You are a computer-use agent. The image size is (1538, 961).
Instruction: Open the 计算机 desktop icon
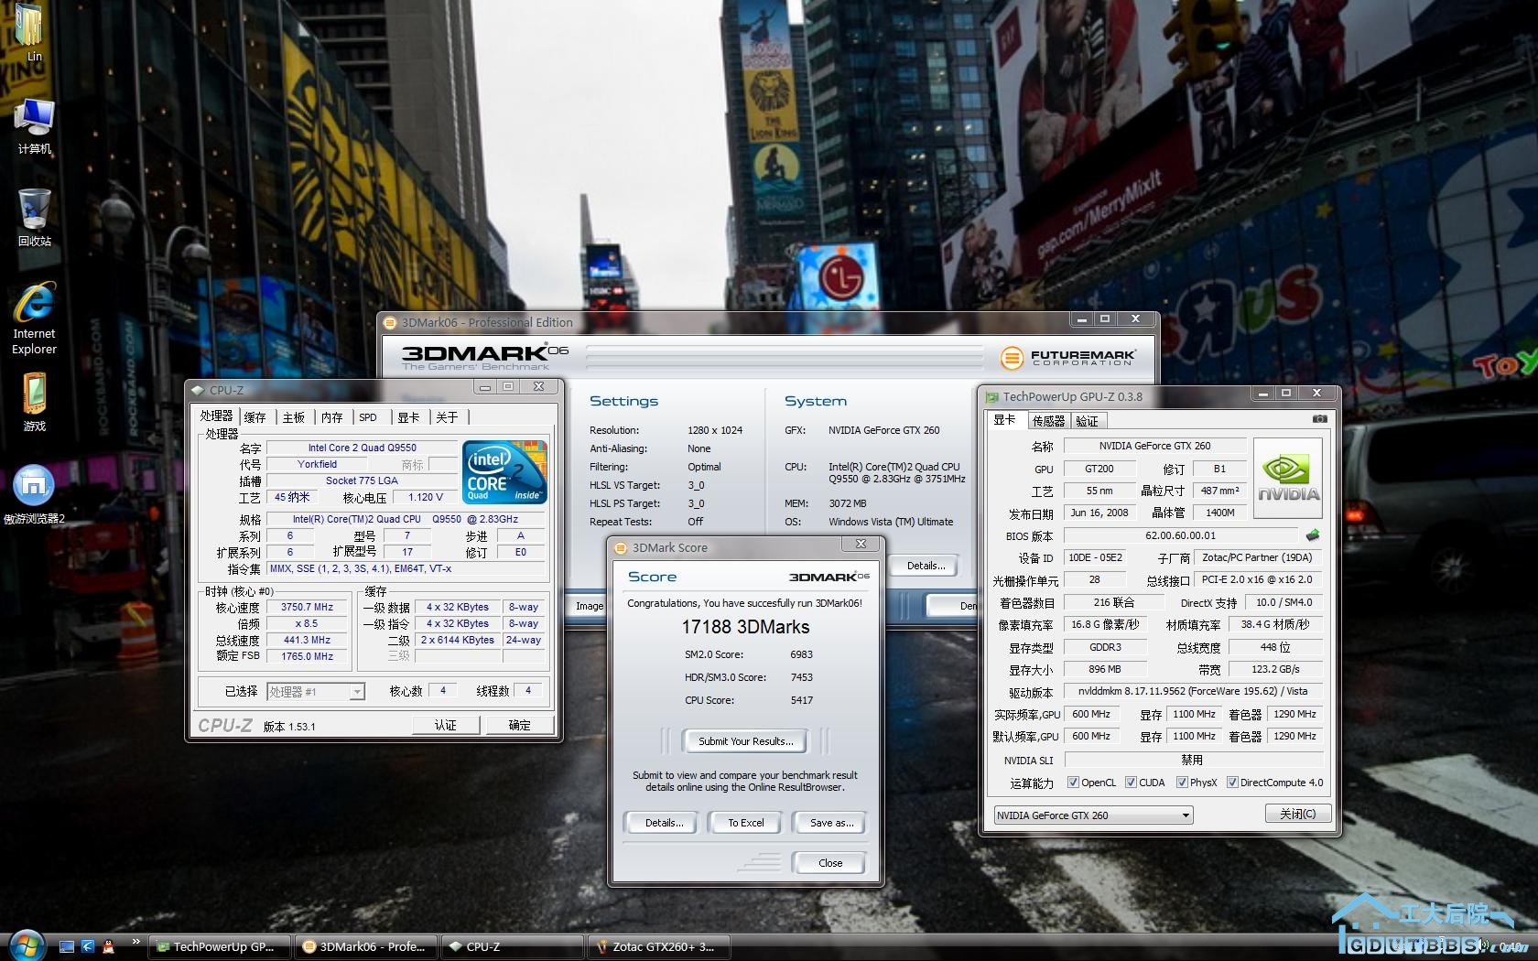35,126
